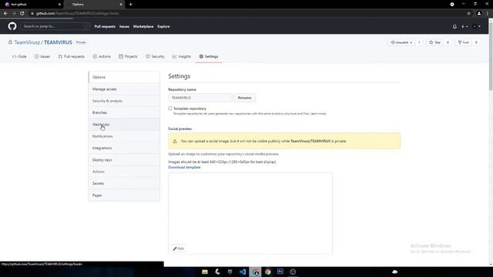
Task: Open Marketplace in the top navigation
Action: [143, 27]
